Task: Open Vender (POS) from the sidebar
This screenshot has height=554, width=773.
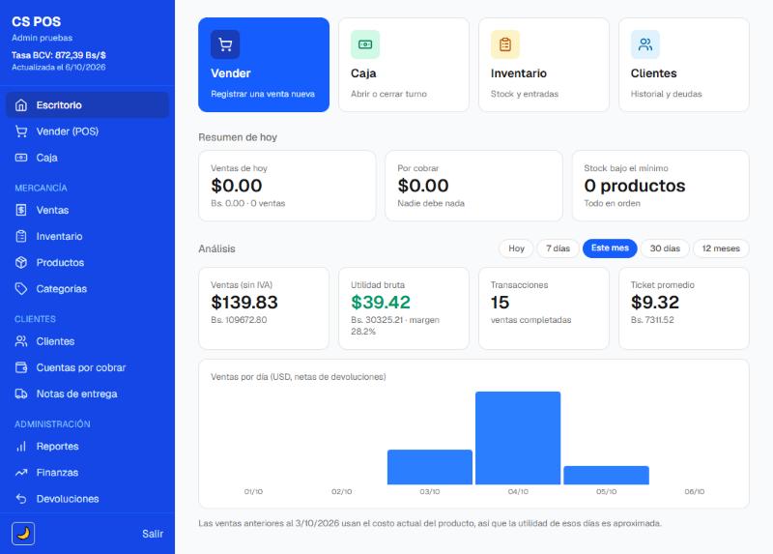Action: tap(87, 131)
